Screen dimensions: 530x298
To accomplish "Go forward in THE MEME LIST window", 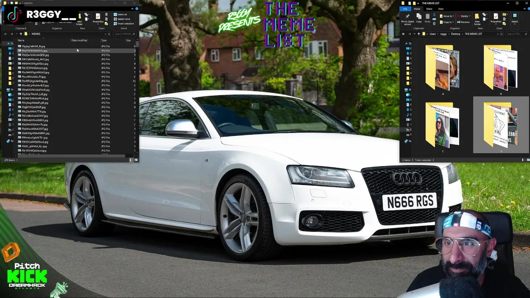I will coord(410,34).
